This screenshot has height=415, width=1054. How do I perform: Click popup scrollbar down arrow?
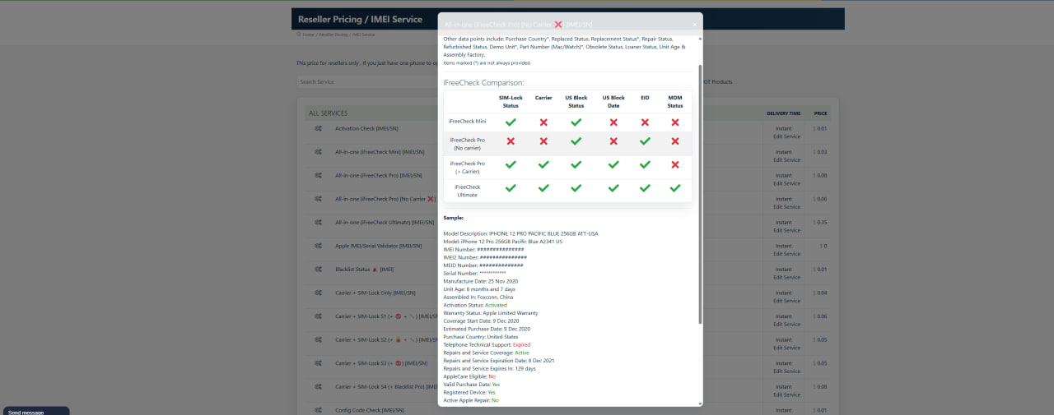701,403
